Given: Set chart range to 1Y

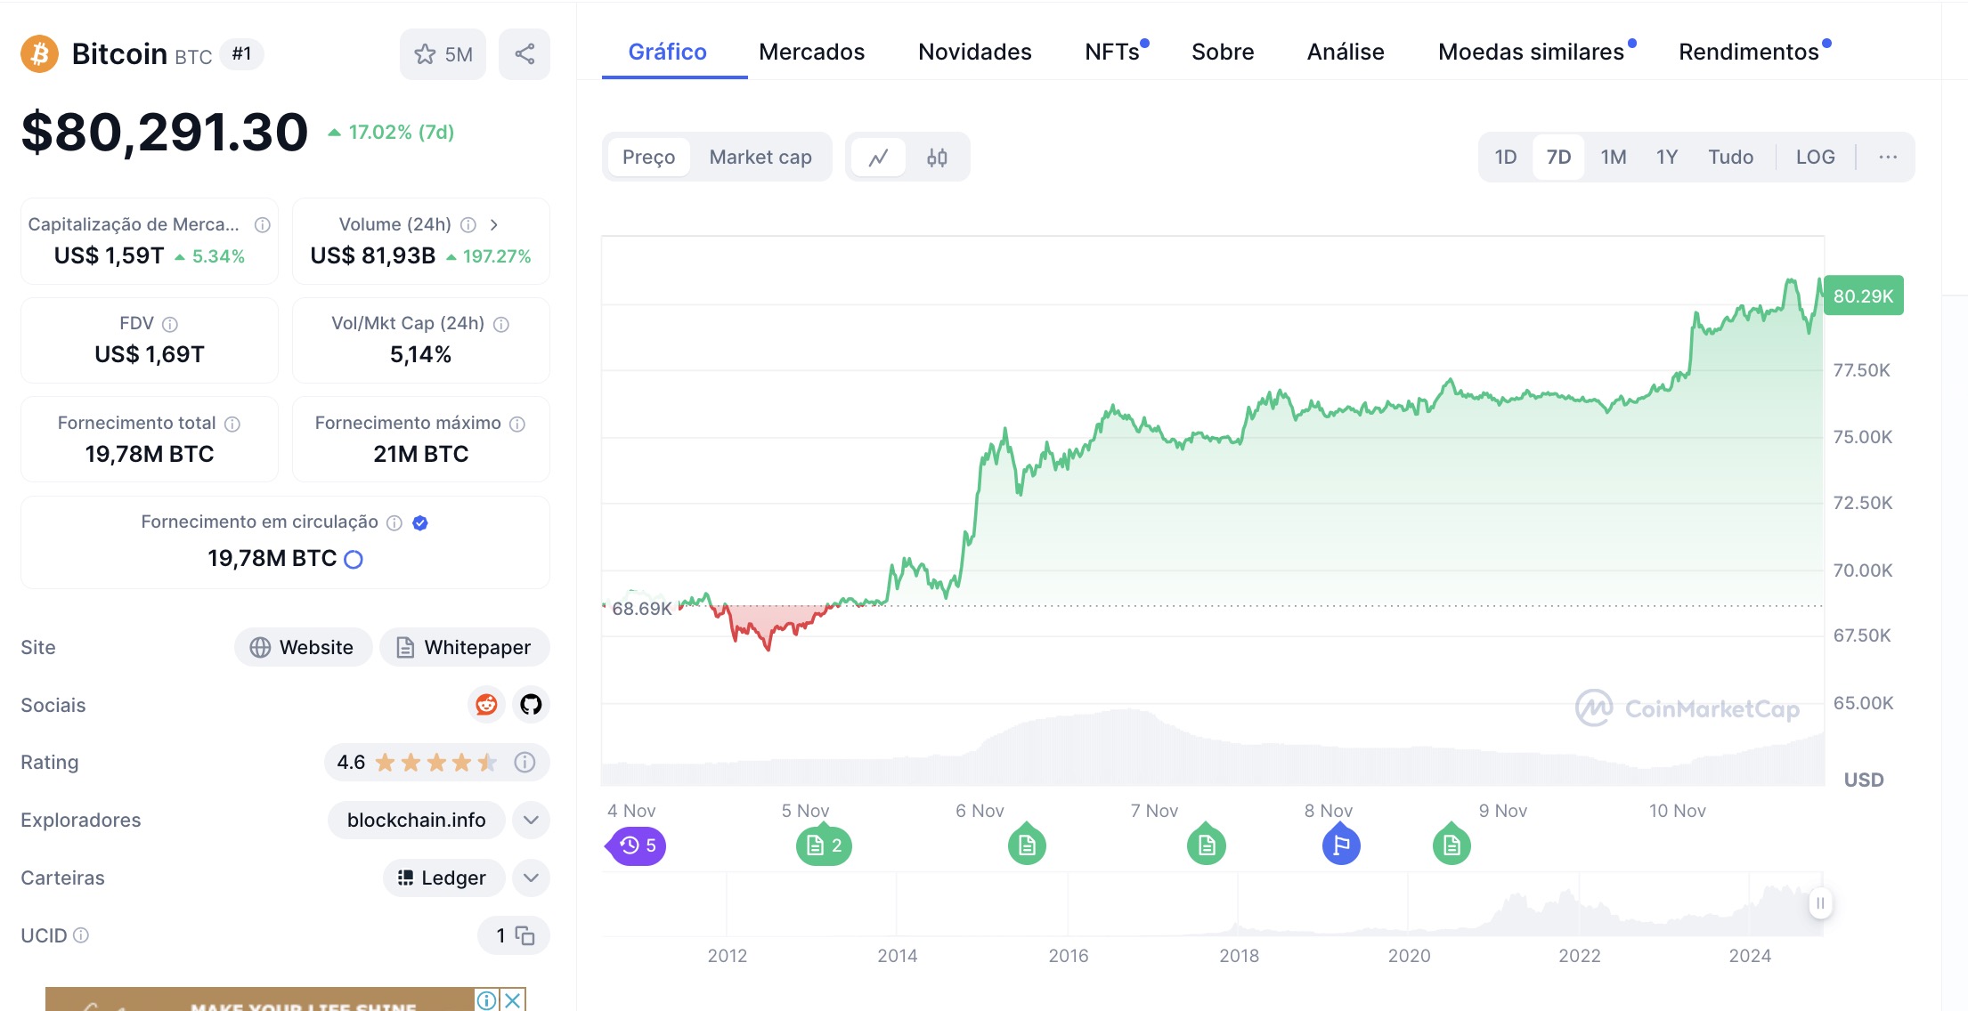Looking at the screenshot, I should coord(1667,158).
